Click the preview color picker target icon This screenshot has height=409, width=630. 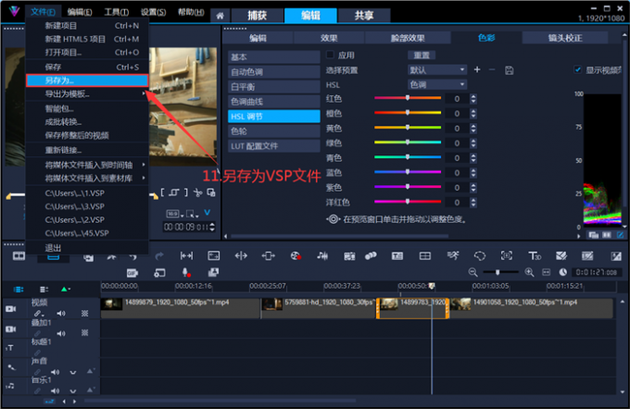[333, 219]
